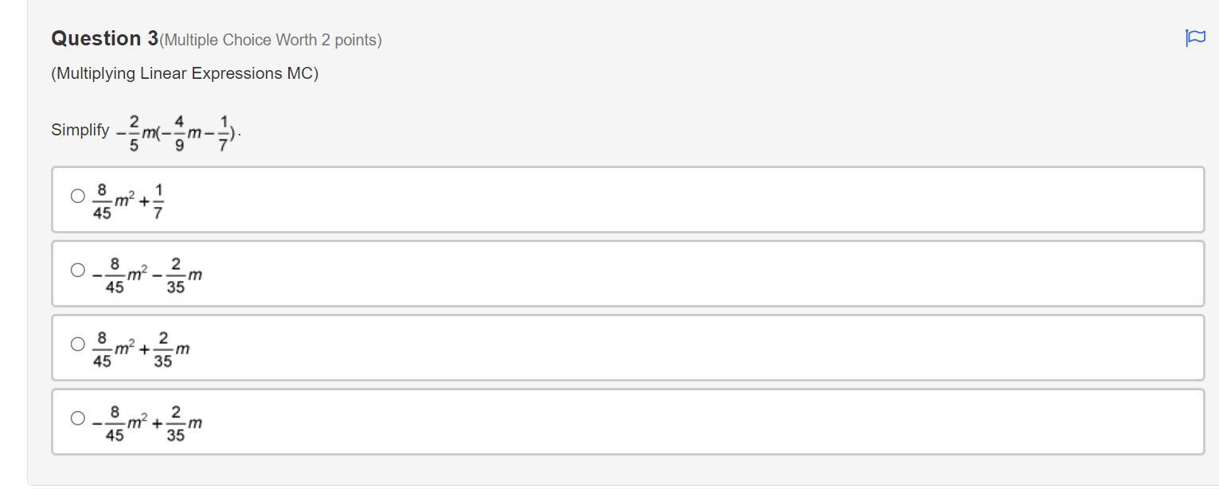Click the second answer's expression text
Image resolution: width=1219 pixels, height=489 pixels.
[x=147, y=275]
